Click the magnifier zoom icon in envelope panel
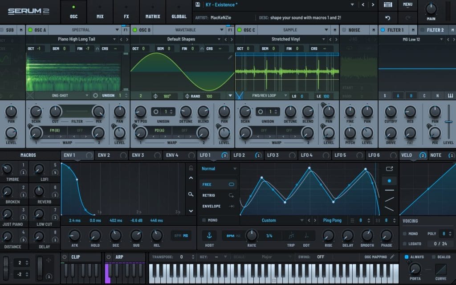The image size is (456, 285). [191, 194]
